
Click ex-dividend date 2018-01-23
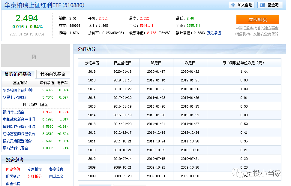pos(156,89)
